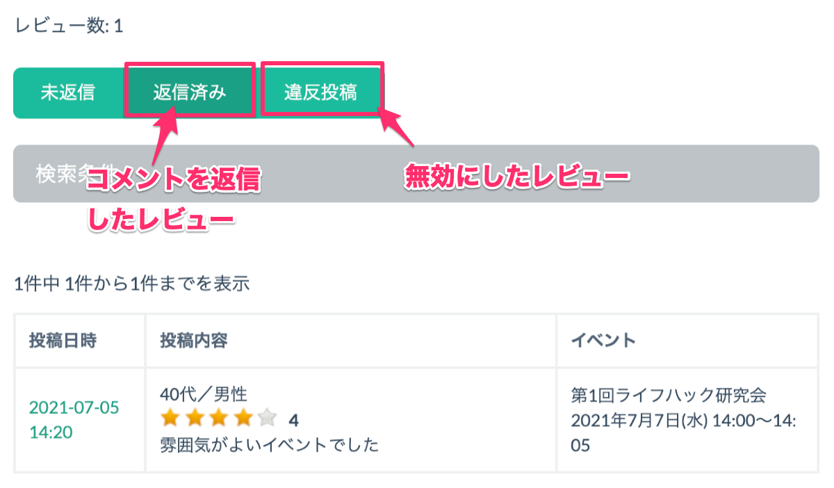This screenshot has width=834, height=488.
Task: Open the 返信済み tab
Action: point(190,92)
